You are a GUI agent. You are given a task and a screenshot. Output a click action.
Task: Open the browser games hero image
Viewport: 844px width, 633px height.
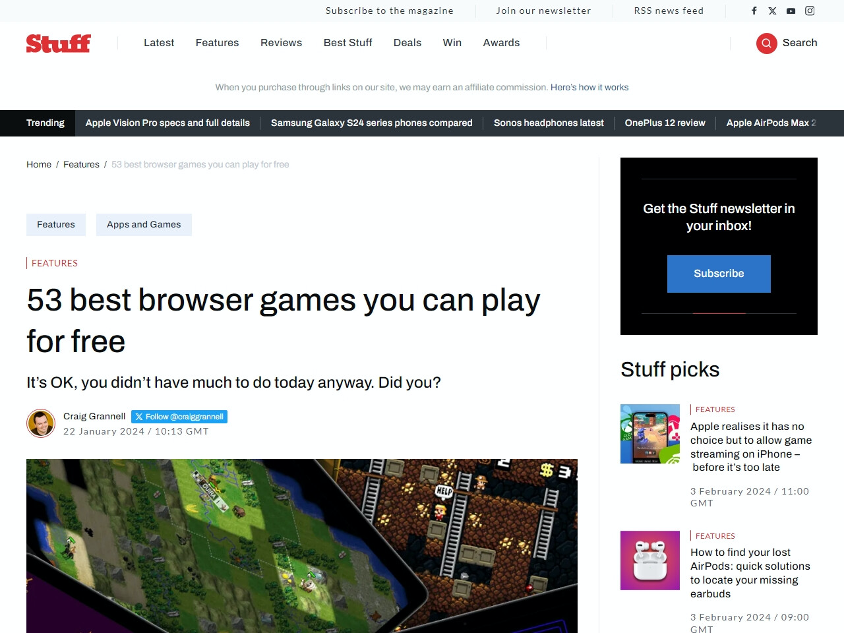coord(302,546)
